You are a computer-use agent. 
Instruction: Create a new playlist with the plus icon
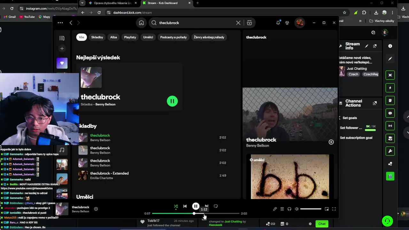62,49
